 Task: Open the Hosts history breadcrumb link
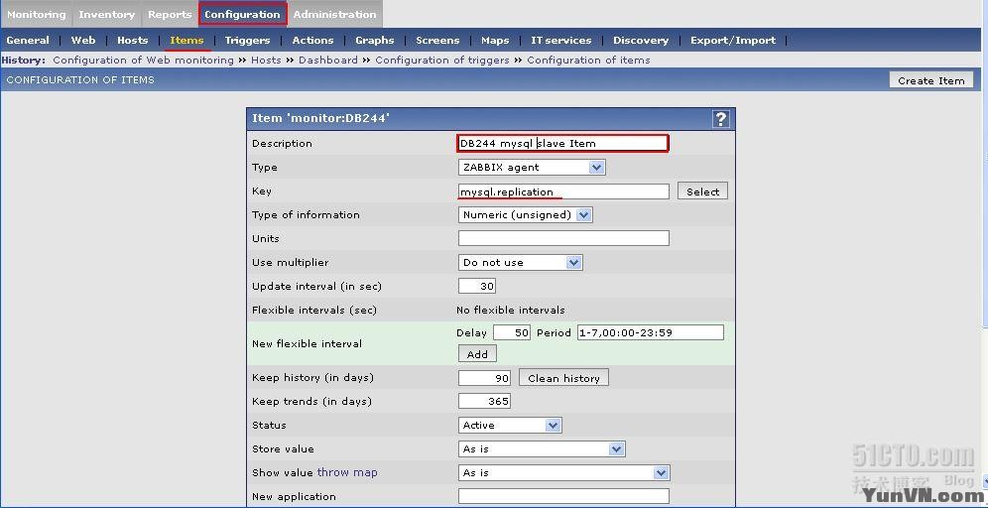266,60
